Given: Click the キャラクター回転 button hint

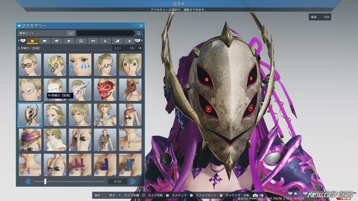Looking at the screenshot, I should tap(245, 195).
